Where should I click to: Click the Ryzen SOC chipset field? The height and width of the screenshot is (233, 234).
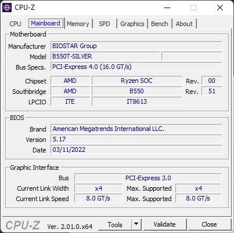[x=136, y=81]
